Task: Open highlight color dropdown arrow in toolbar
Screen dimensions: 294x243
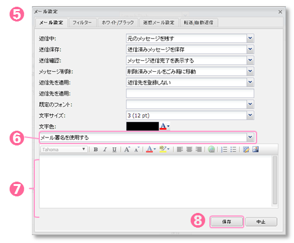Action: 168,149
